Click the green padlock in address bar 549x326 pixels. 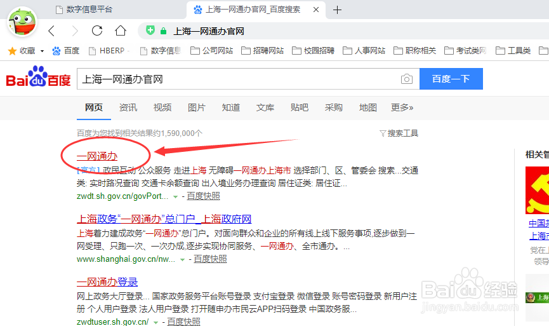click(x=163, y=31)
